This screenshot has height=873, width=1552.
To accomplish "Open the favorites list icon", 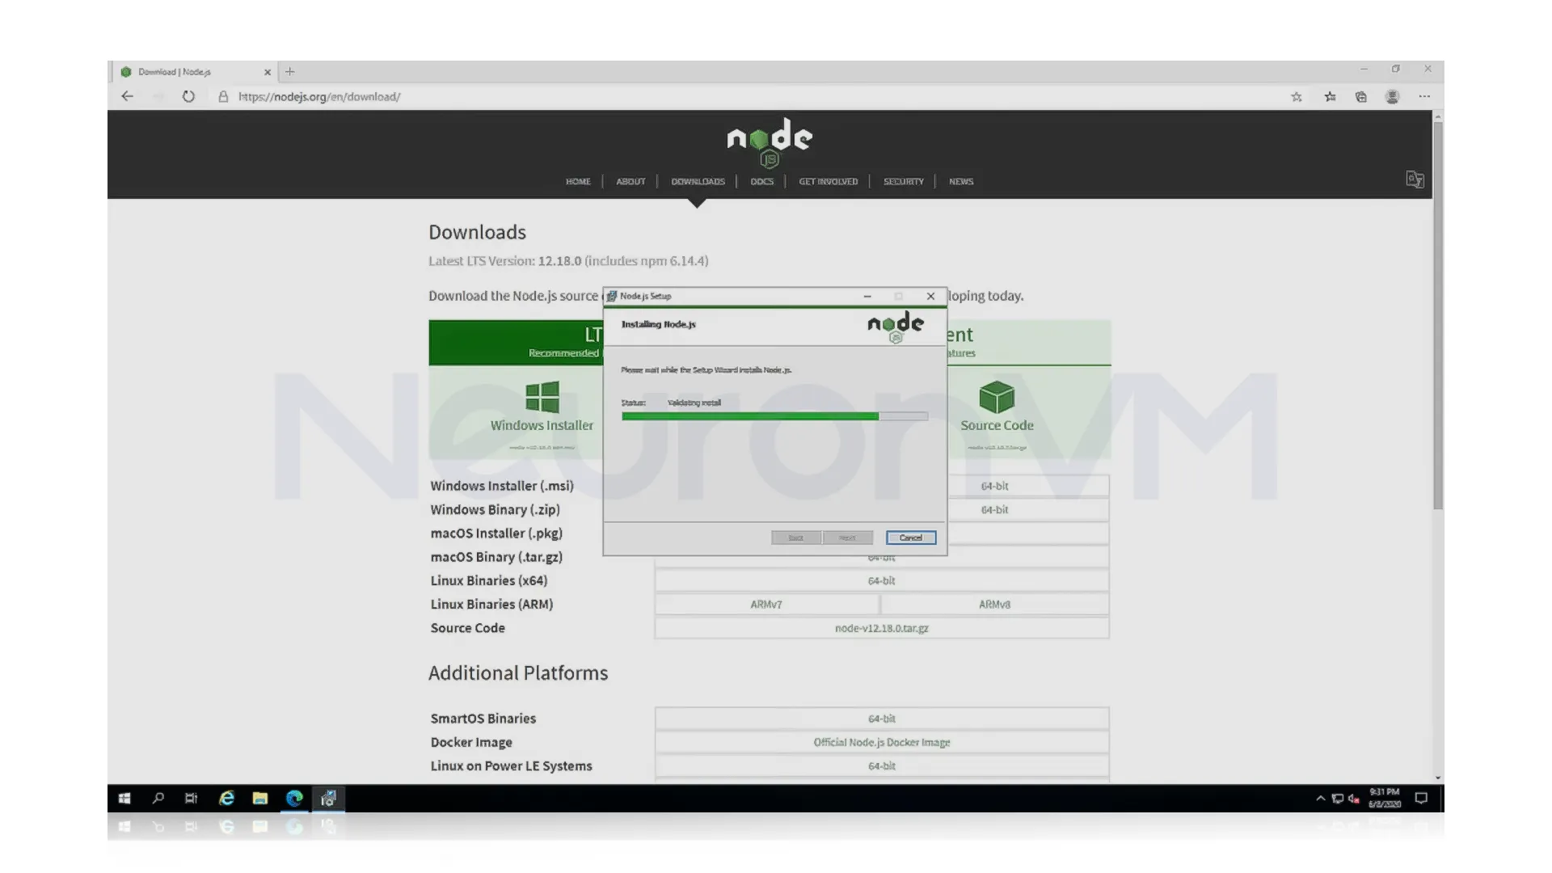I will (1330, 97).
